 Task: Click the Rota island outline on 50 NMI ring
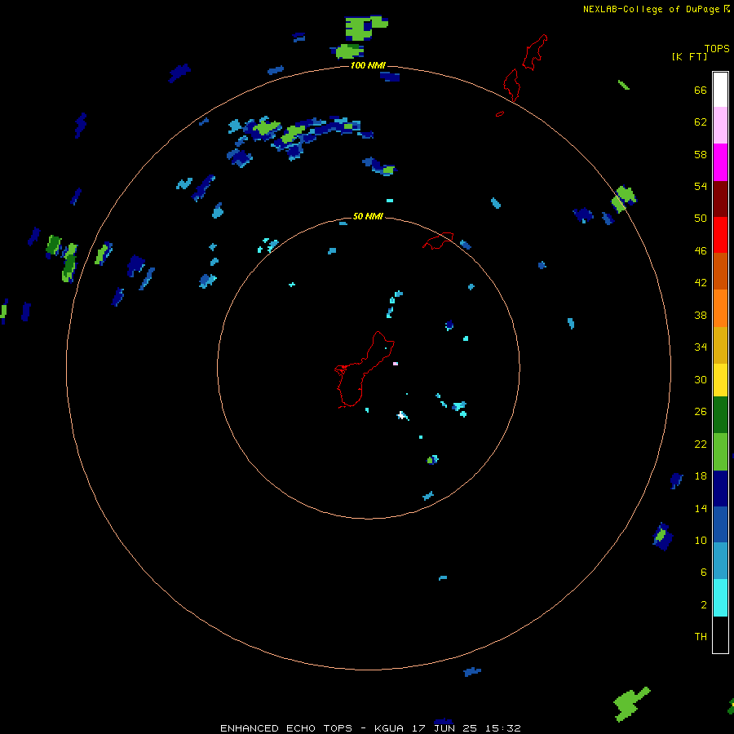coord(438,241)
